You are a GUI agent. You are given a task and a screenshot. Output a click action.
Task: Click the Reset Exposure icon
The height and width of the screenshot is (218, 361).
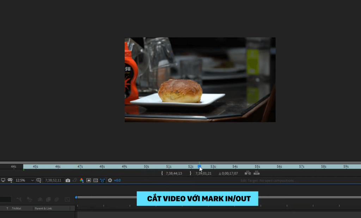(110, 180)
